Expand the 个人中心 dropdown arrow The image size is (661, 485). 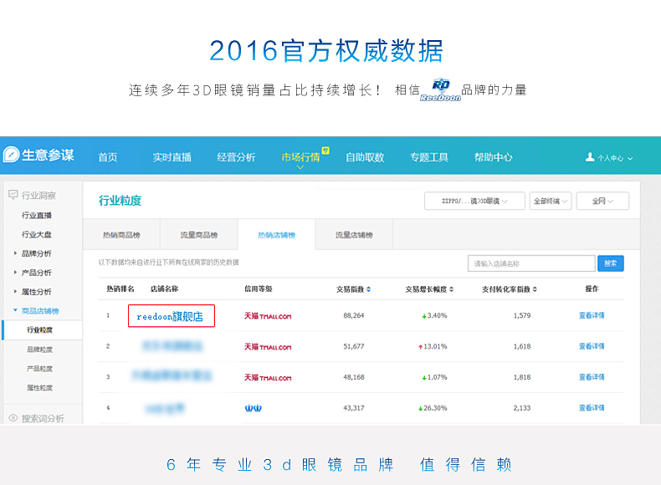[630, 158]
